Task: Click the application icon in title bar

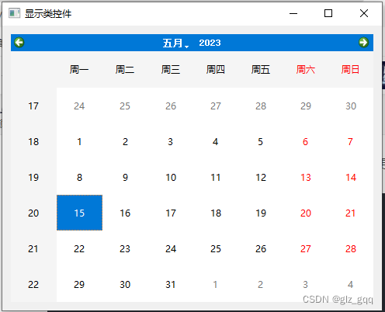Action: click(14, 13)
